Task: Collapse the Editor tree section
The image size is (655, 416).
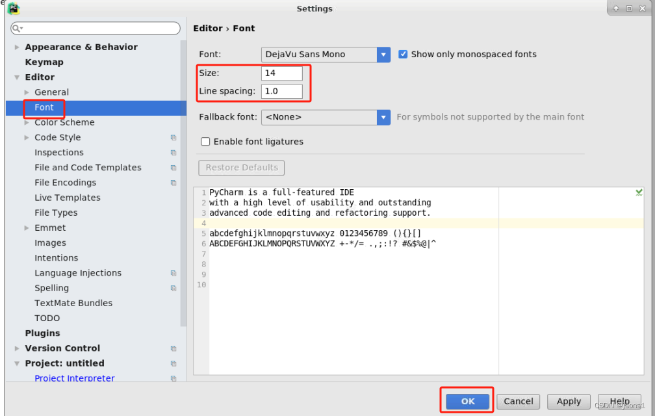Action: (x=16, y=77)
